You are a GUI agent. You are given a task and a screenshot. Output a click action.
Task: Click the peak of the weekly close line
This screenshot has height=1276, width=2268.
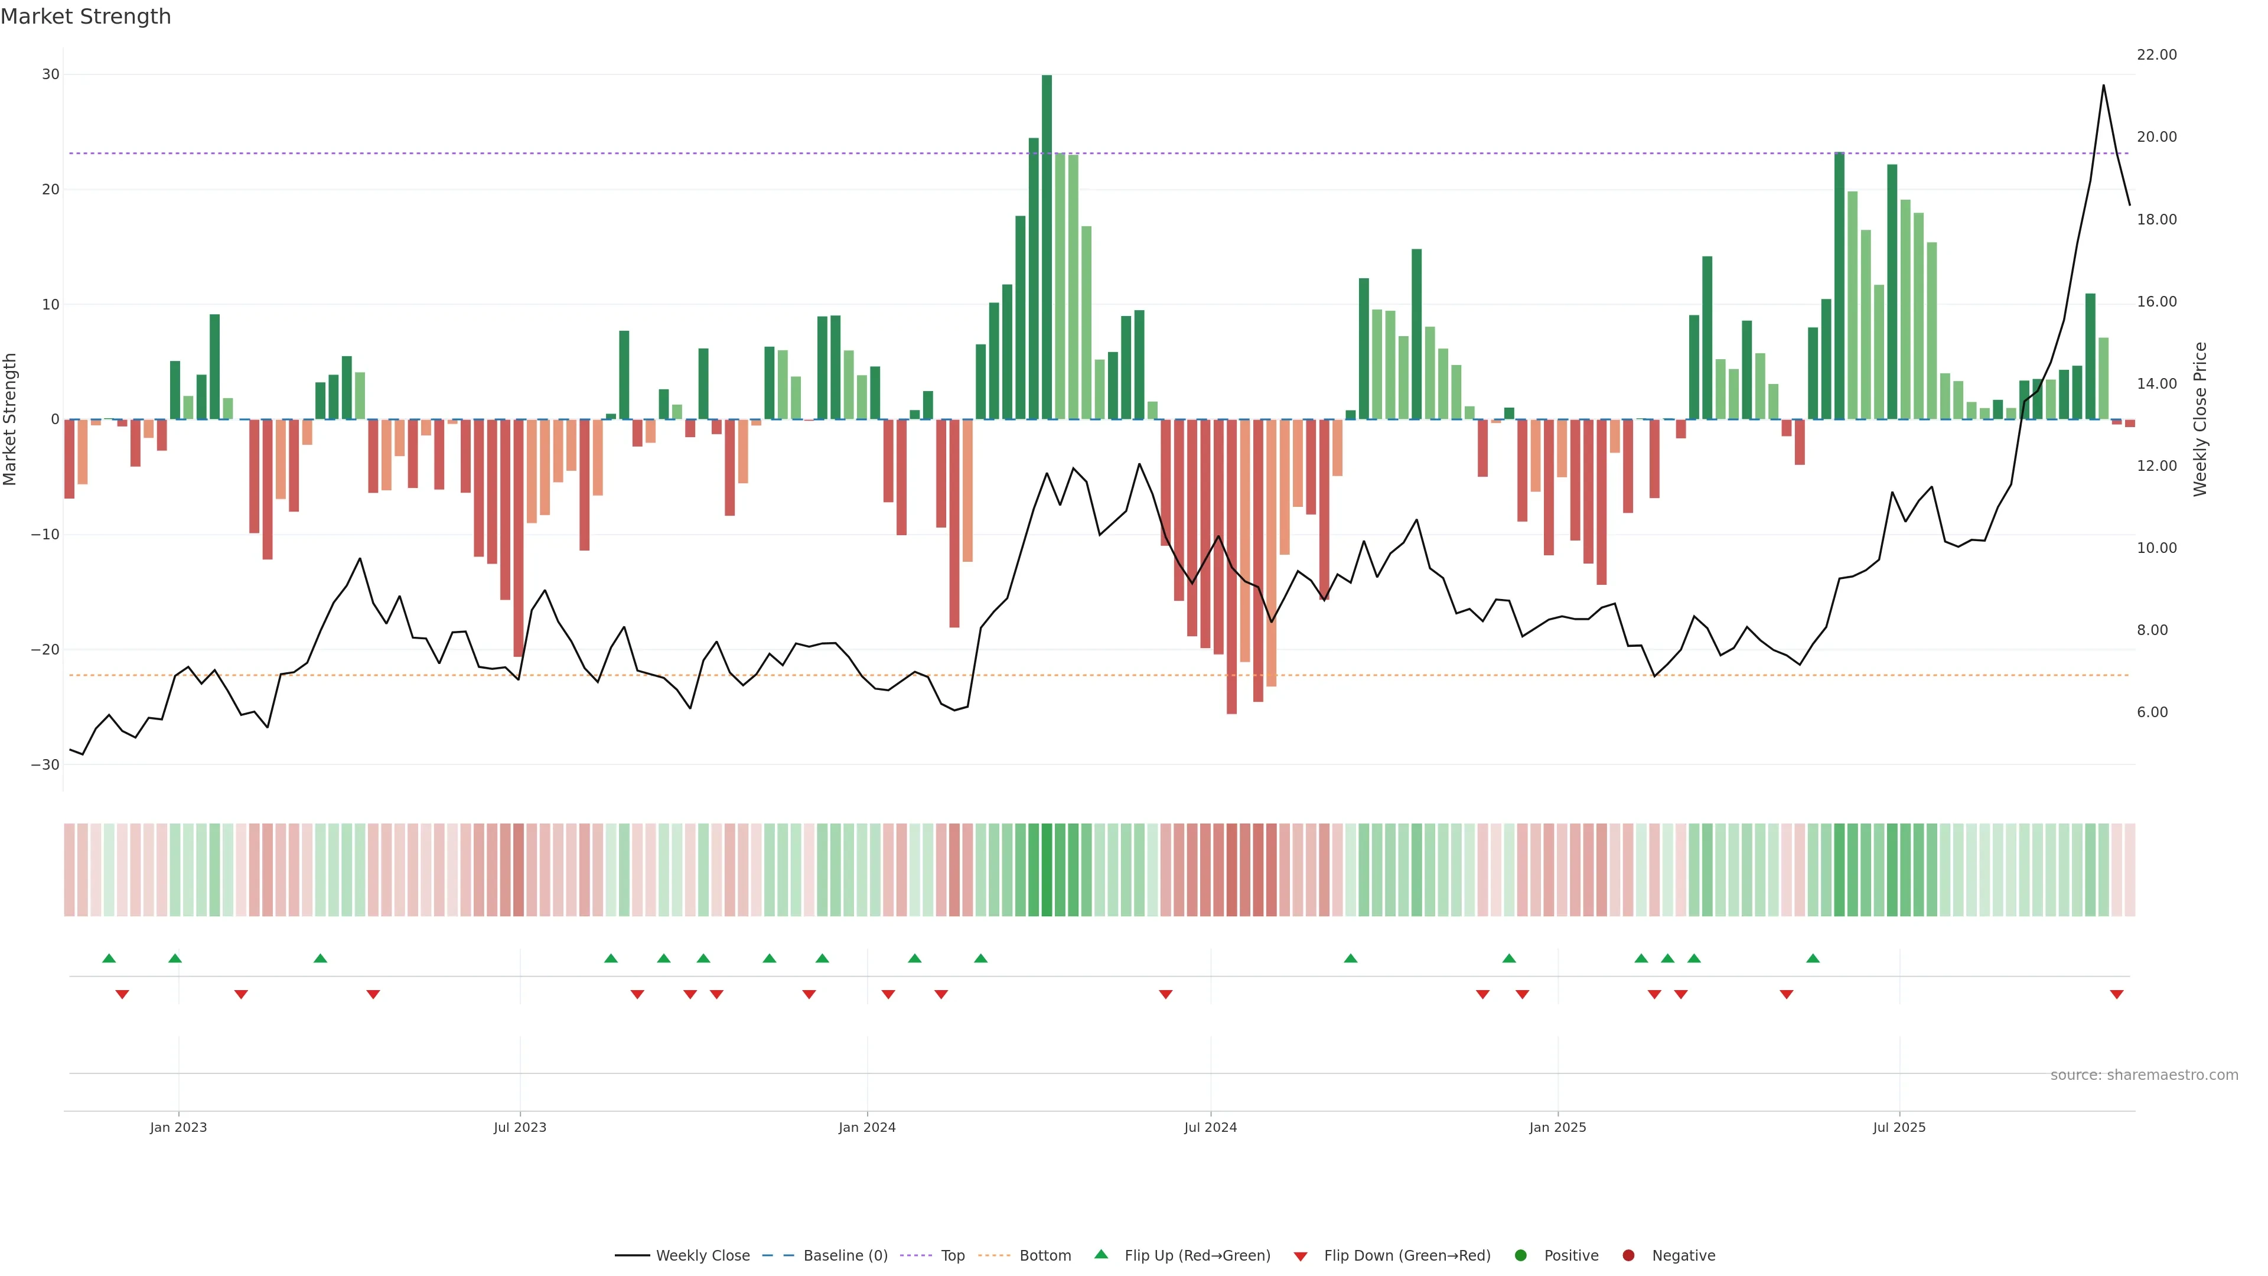[2103, 86]
